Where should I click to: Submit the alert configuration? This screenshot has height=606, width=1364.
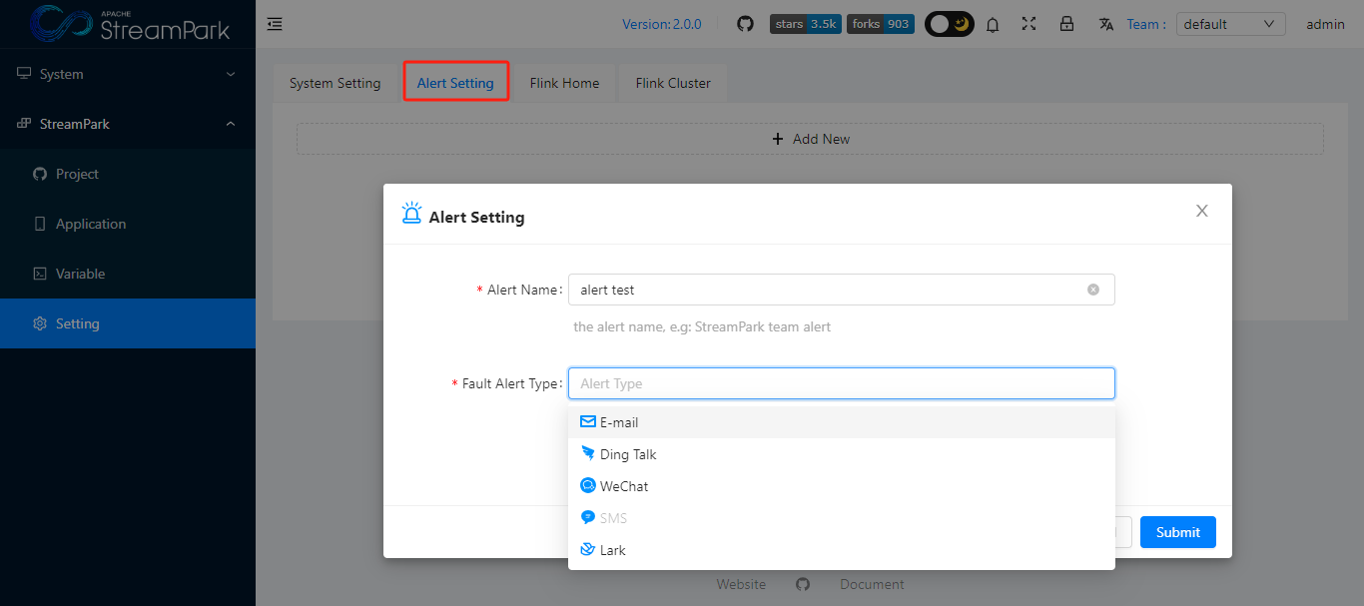coord(1177,532)
